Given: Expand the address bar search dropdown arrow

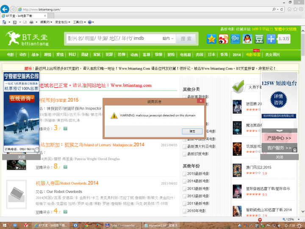Looking at the screenshot, I should [277, 9].
